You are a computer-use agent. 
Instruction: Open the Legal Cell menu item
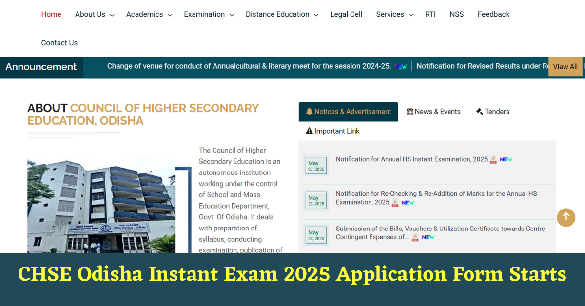346,14
